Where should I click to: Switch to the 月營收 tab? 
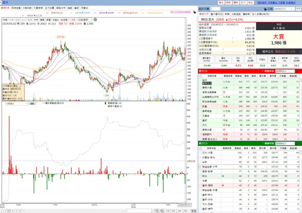coord(84,8)
